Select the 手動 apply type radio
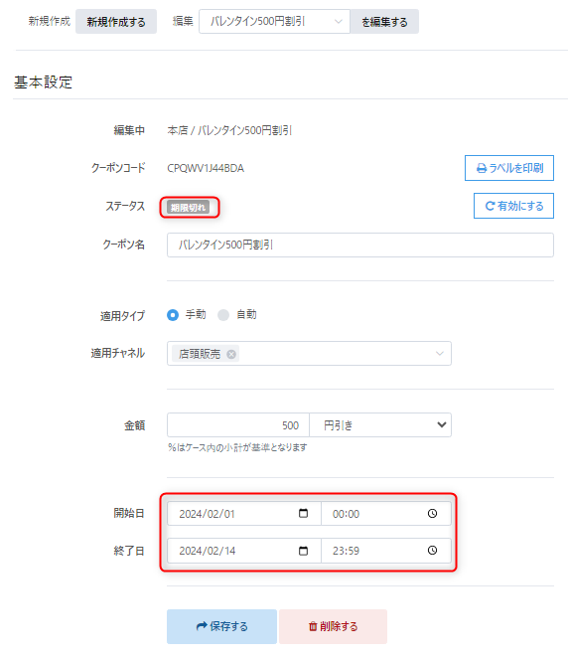 pyautogui.click(x=173, y=315)
